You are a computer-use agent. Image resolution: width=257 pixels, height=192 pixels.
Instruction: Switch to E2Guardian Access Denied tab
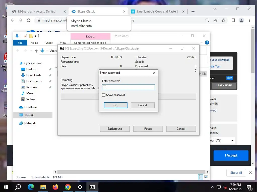[x=37, y=11]
